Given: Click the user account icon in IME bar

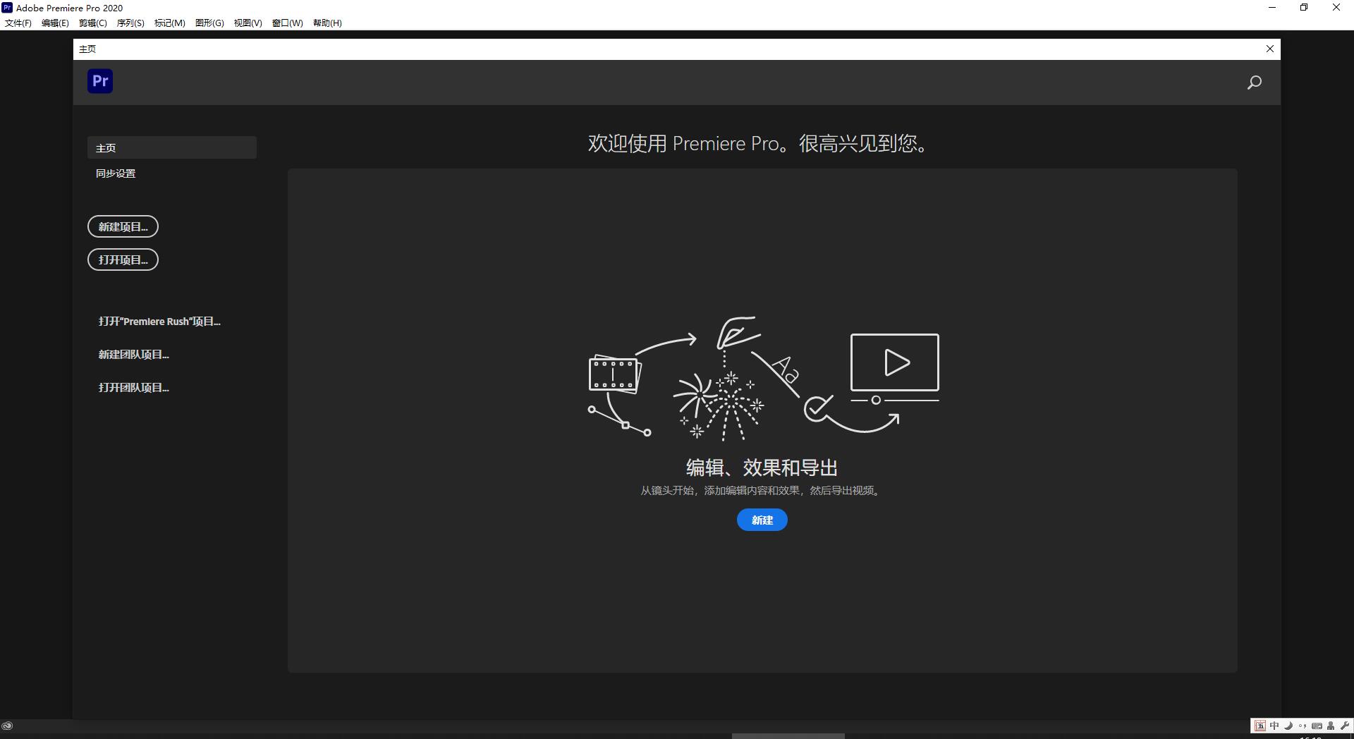Looking at the screenshot, I should click(x=1331, y=726).
